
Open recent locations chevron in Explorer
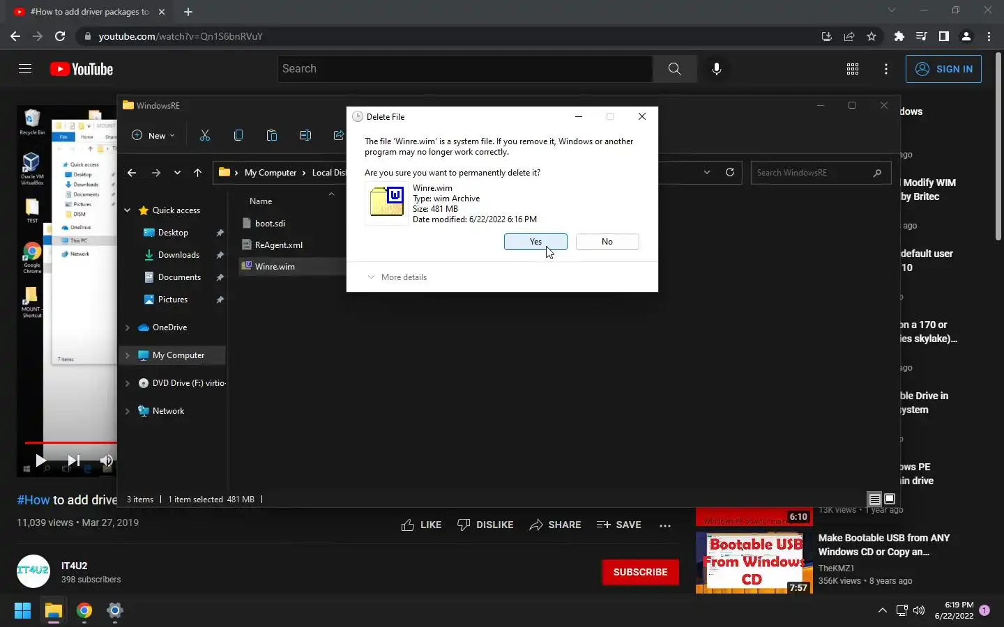[177, 173]
